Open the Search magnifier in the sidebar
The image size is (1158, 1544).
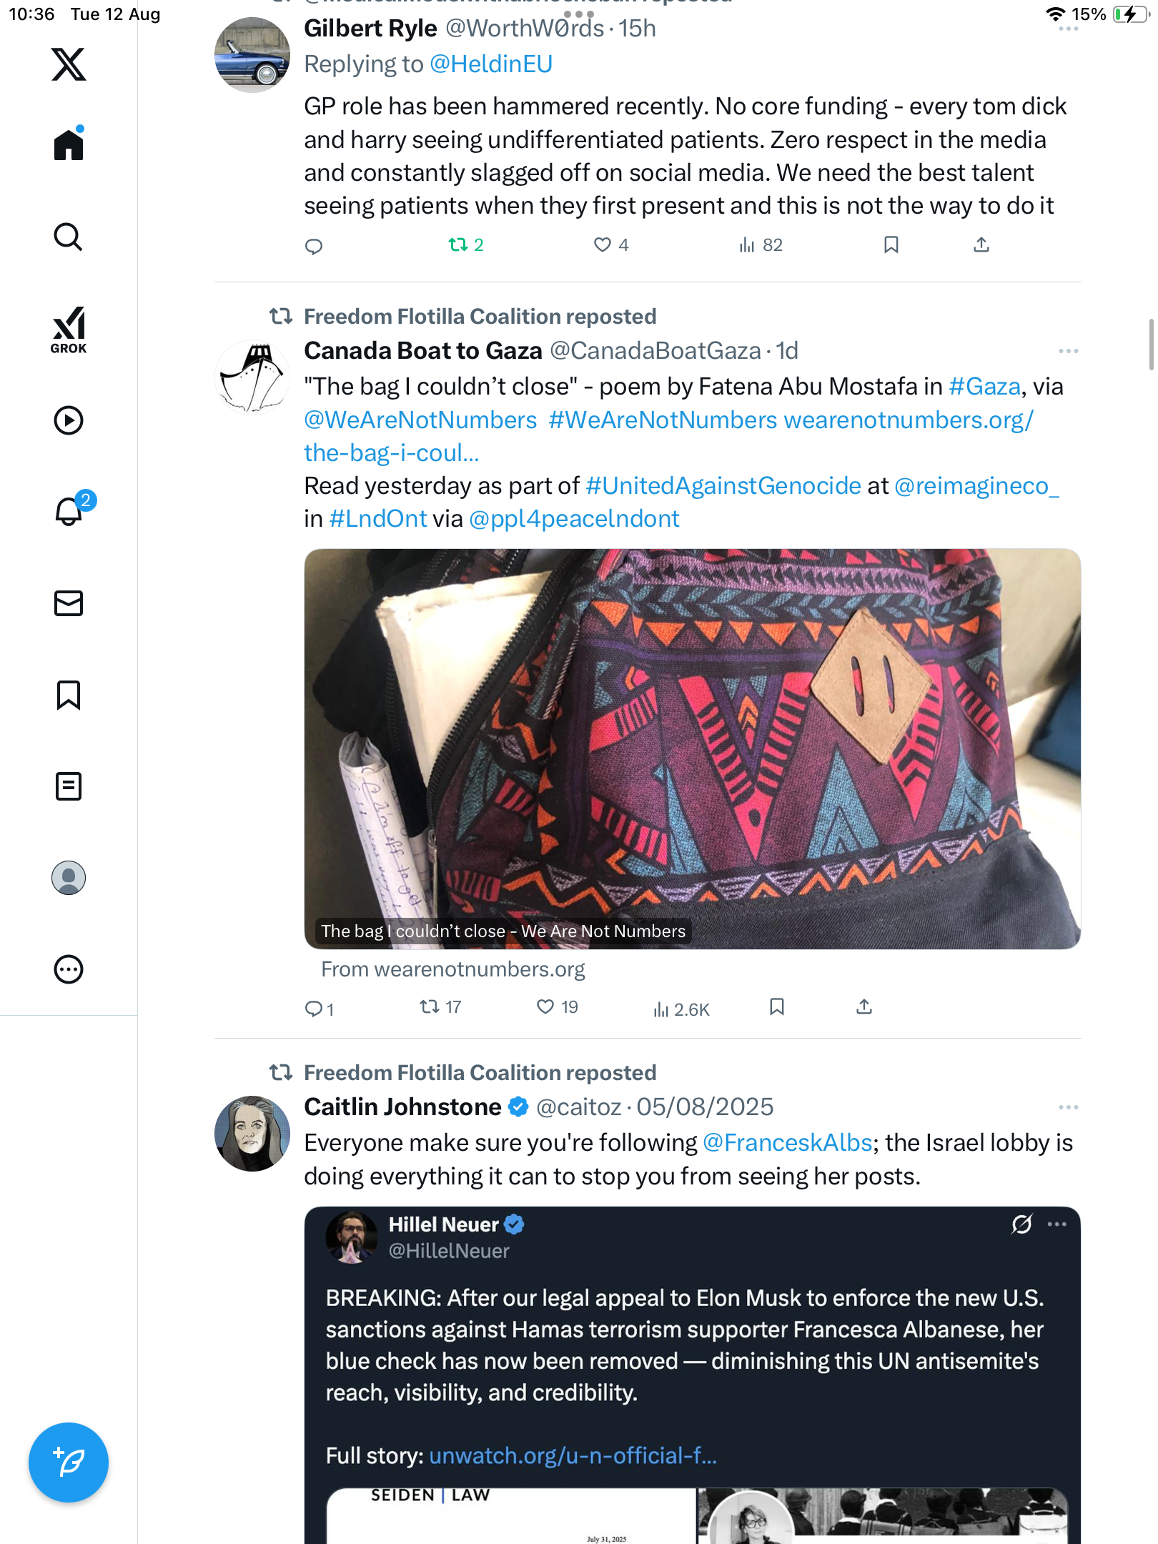(x=69, y=237)
